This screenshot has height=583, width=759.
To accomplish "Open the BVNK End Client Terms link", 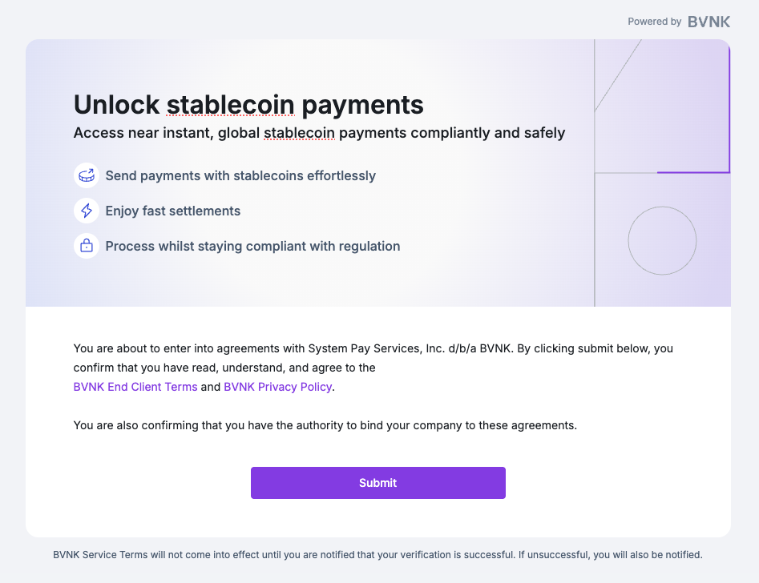I will point(135,387).
